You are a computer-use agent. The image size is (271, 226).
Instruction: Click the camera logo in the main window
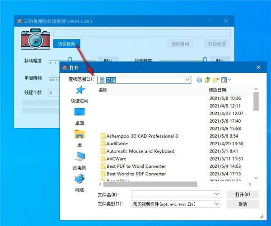35,39
